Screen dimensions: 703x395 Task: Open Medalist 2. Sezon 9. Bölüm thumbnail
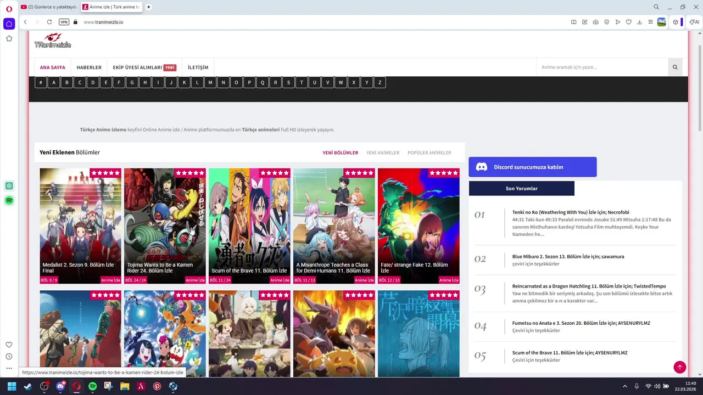coord(80,225)
